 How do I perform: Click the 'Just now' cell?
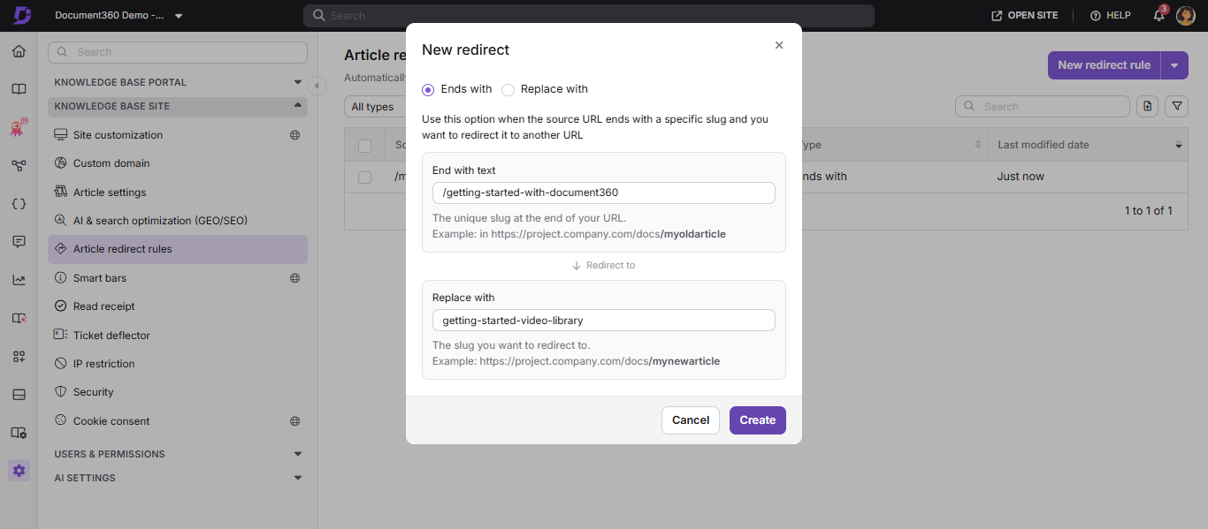pyautogui.click(x=1021, y=177)
